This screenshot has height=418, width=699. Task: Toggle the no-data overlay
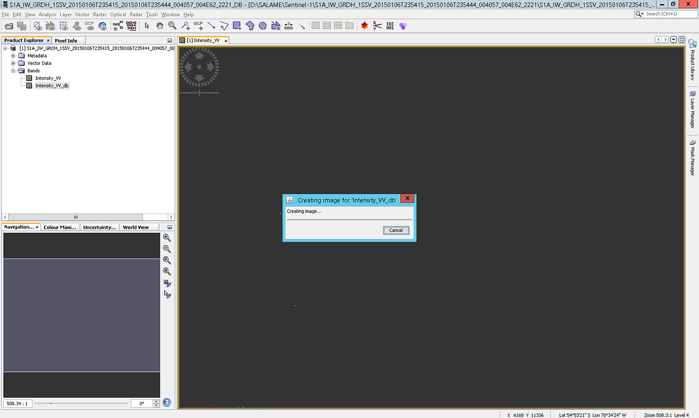38,25
